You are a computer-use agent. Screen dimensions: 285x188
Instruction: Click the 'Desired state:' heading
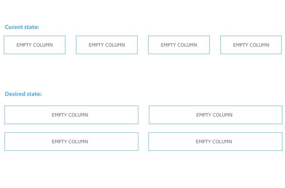click(23, 94)
